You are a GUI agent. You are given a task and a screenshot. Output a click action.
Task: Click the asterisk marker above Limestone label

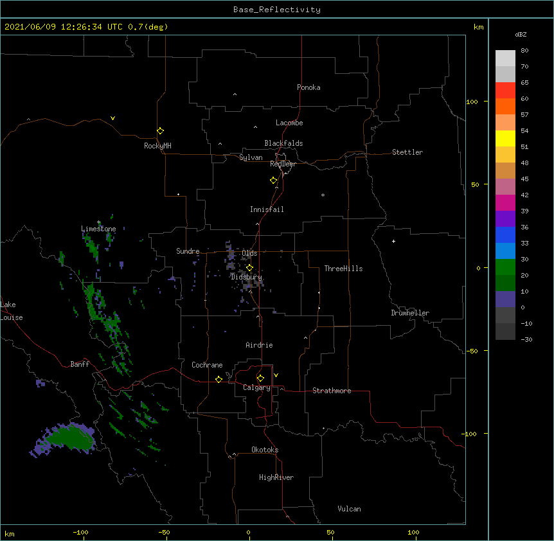pos(99,222)
